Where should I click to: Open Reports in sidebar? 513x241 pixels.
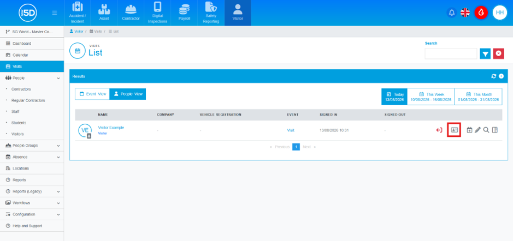tap(32, 180)
